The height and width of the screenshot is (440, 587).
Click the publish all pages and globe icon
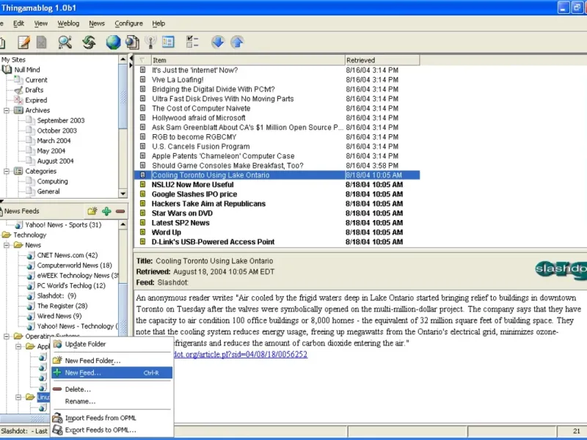[133, 43]
